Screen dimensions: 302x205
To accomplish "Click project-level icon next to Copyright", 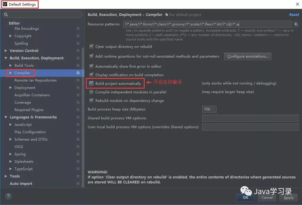I will click(x=78, y=36).
